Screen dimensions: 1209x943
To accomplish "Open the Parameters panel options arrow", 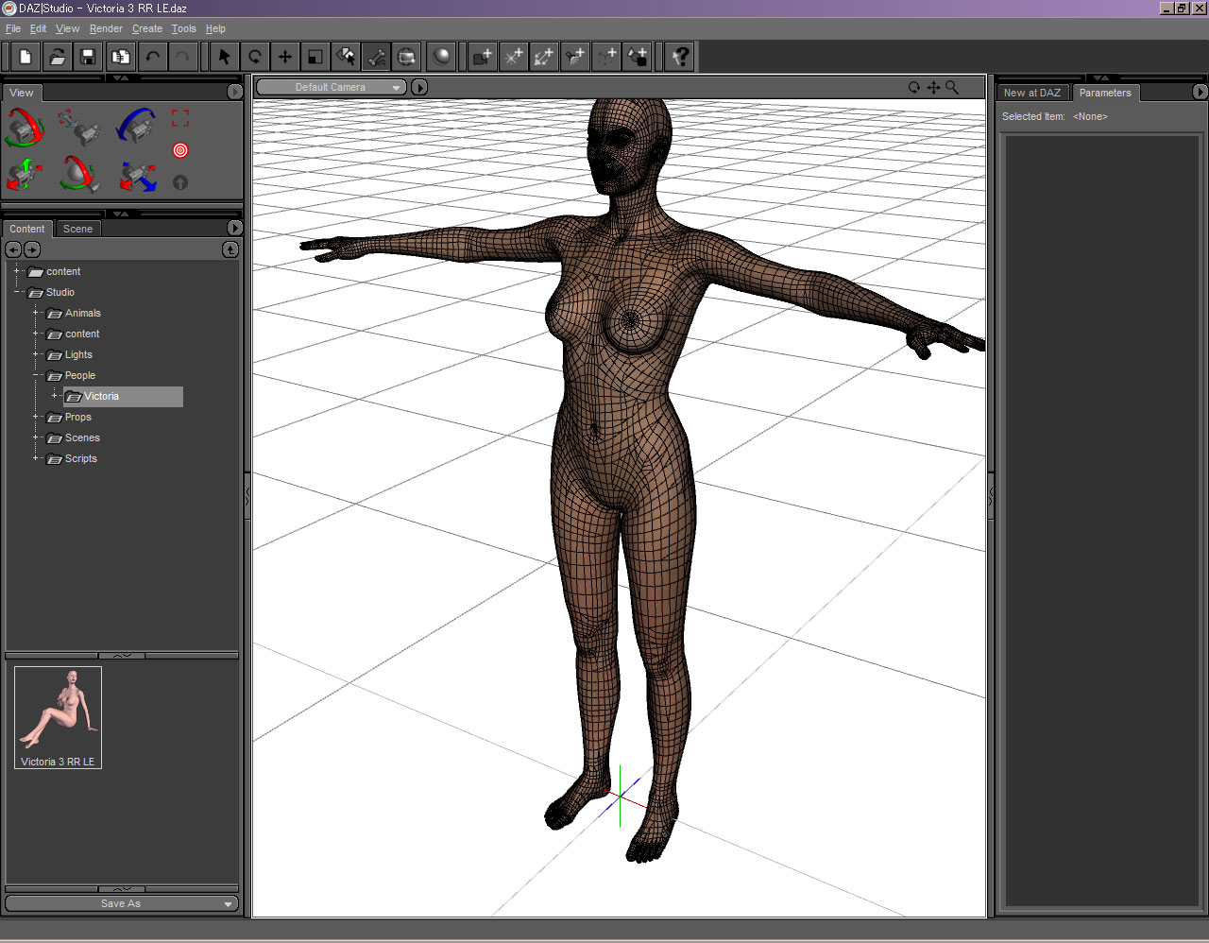I will [1200, 92].
